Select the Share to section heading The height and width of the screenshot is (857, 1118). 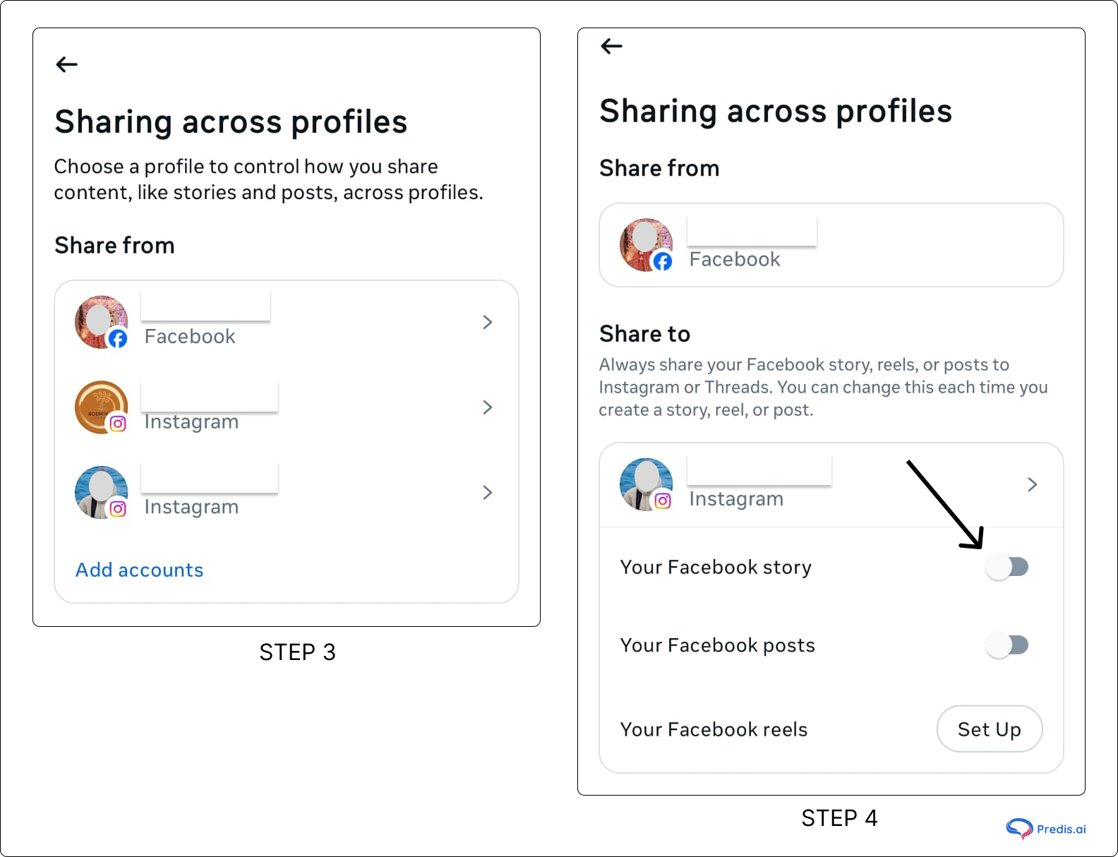(644, 334)
